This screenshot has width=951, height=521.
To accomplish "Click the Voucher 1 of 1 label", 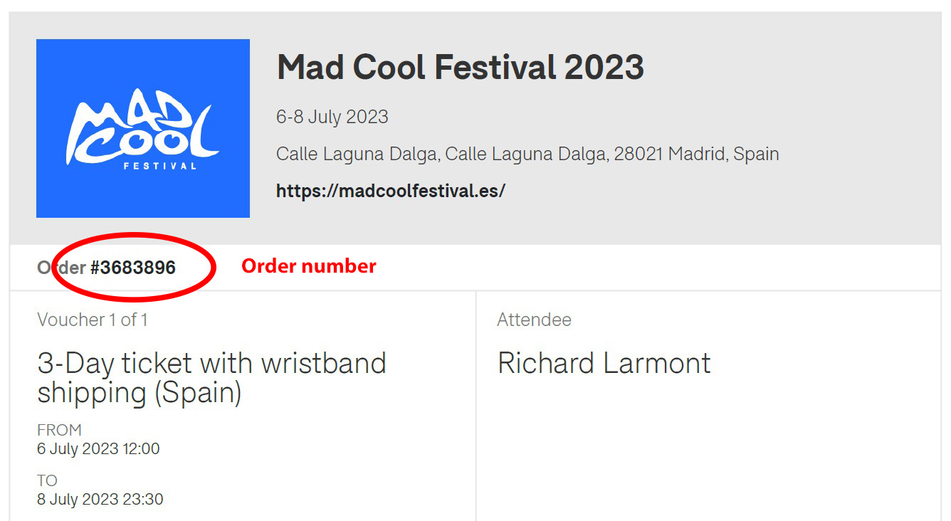I will tap(93, 320).
